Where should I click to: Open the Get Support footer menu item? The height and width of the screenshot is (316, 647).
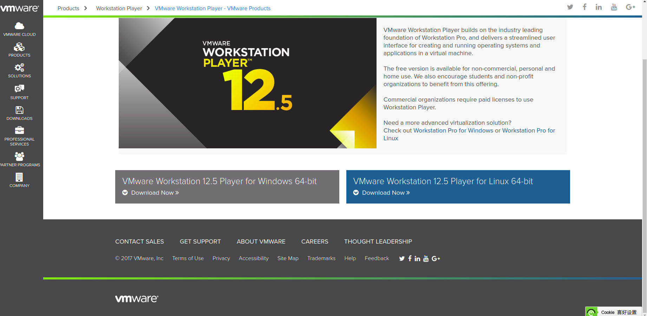pyautogui.click(x=200, y=241)
